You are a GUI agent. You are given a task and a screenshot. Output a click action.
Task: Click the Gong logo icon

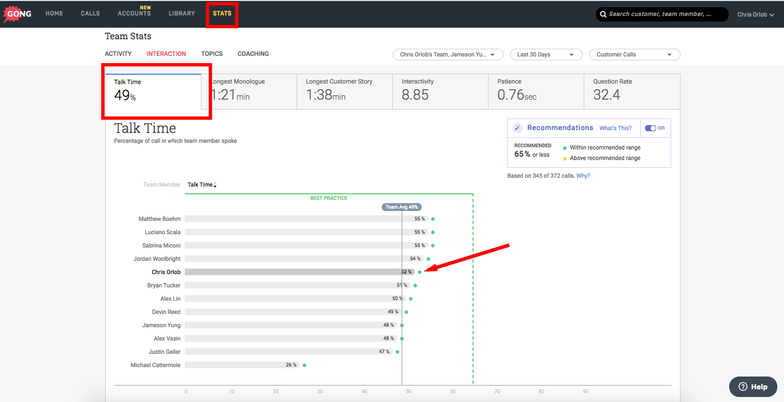pyautogui.click(x=19, y=14)
